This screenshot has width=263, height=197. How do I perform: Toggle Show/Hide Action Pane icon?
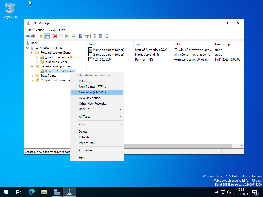coord(87,36)
